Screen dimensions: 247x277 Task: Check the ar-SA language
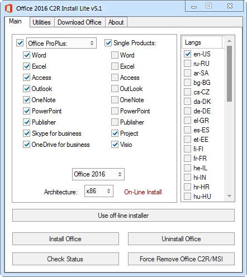point(187,73)
